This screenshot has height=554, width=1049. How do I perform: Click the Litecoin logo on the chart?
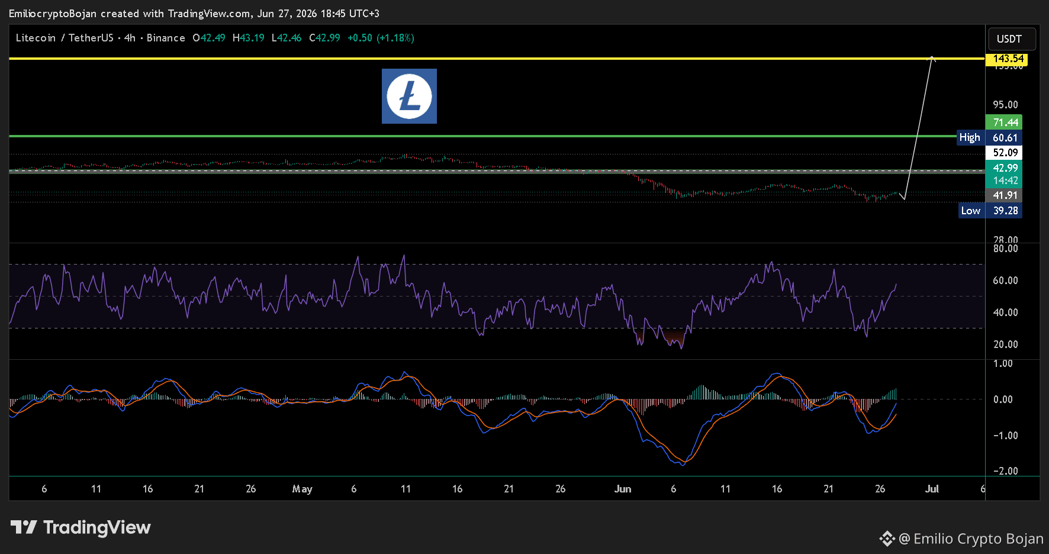[x=409, y=96]
